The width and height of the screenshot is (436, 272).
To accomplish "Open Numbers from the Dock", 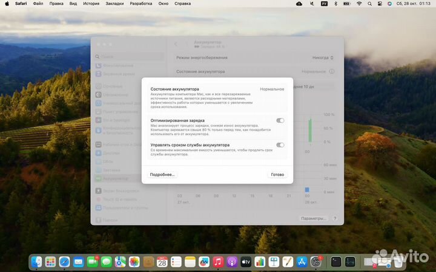I will 260,262.
